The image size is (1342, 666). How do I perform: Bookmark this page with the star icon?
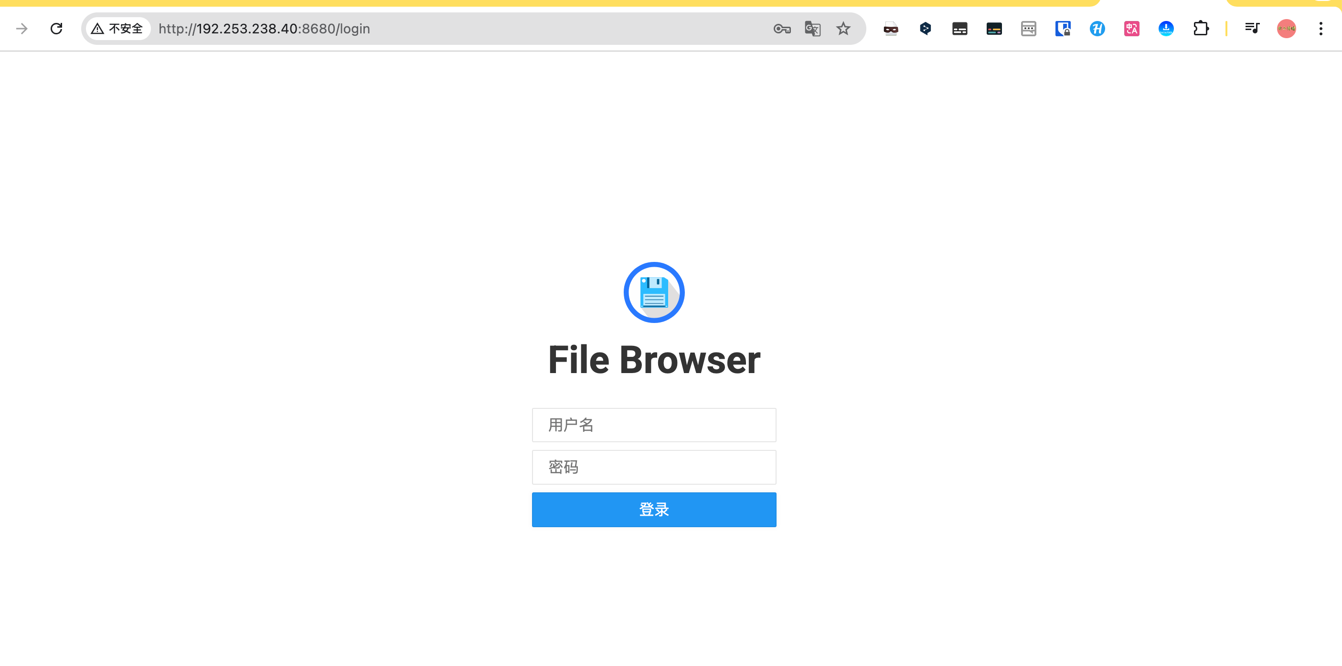pos(843,29)
